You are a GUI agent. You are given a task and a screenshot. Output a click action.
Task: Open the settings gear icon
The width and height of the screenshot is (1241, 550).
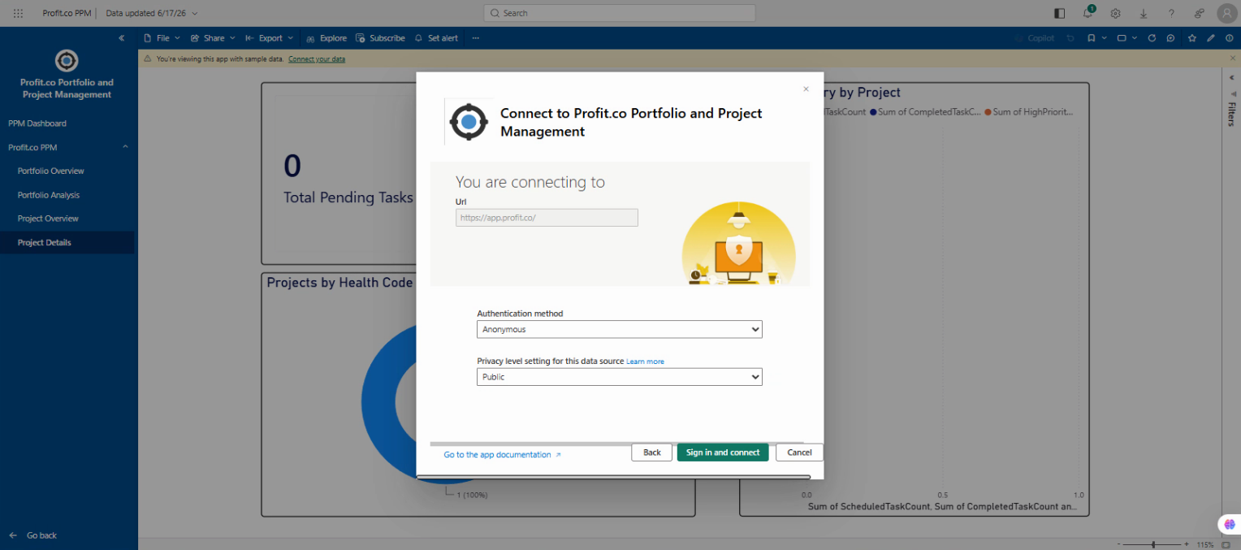coord(1116,13)
